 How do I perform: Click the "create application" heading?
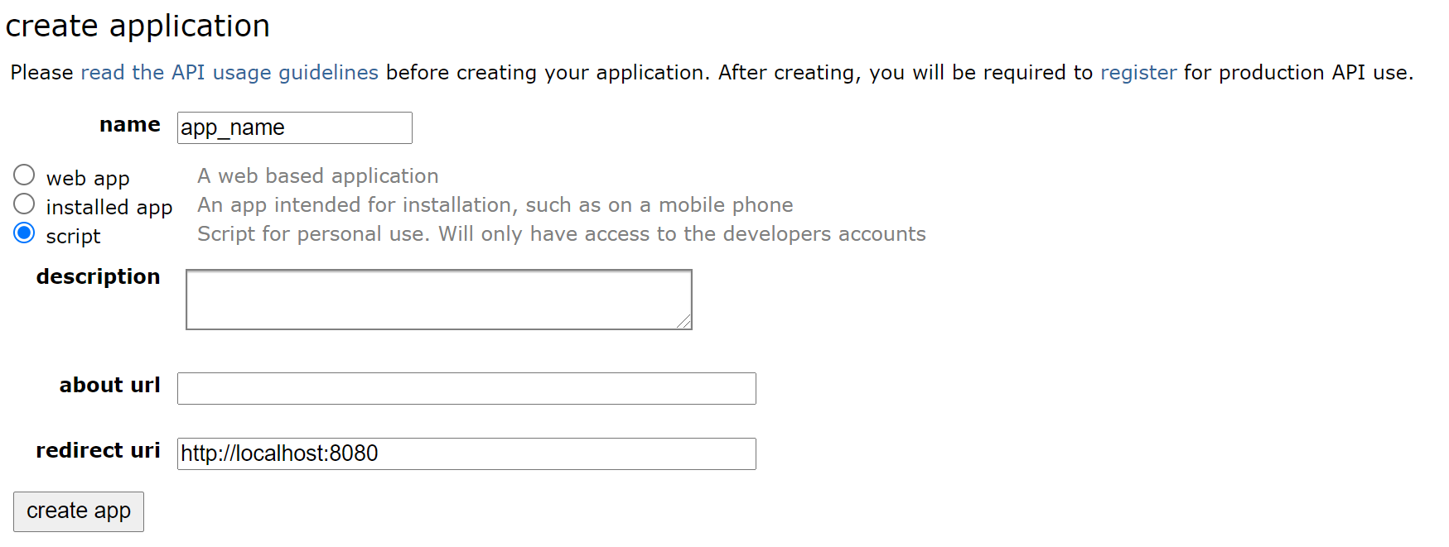click(x=138, y=26)
